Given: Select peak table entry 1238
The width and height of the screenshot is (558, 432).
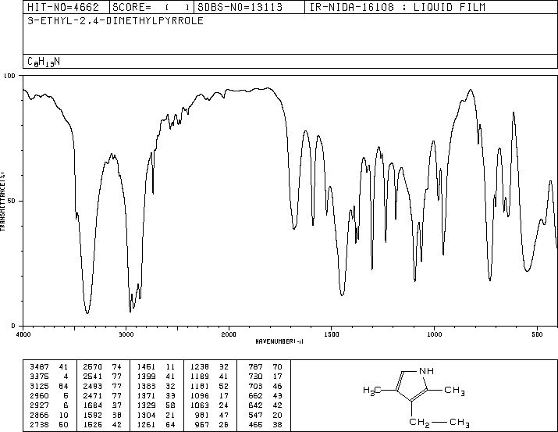Looking at the screenshot, I should click(x=200, y=366).
